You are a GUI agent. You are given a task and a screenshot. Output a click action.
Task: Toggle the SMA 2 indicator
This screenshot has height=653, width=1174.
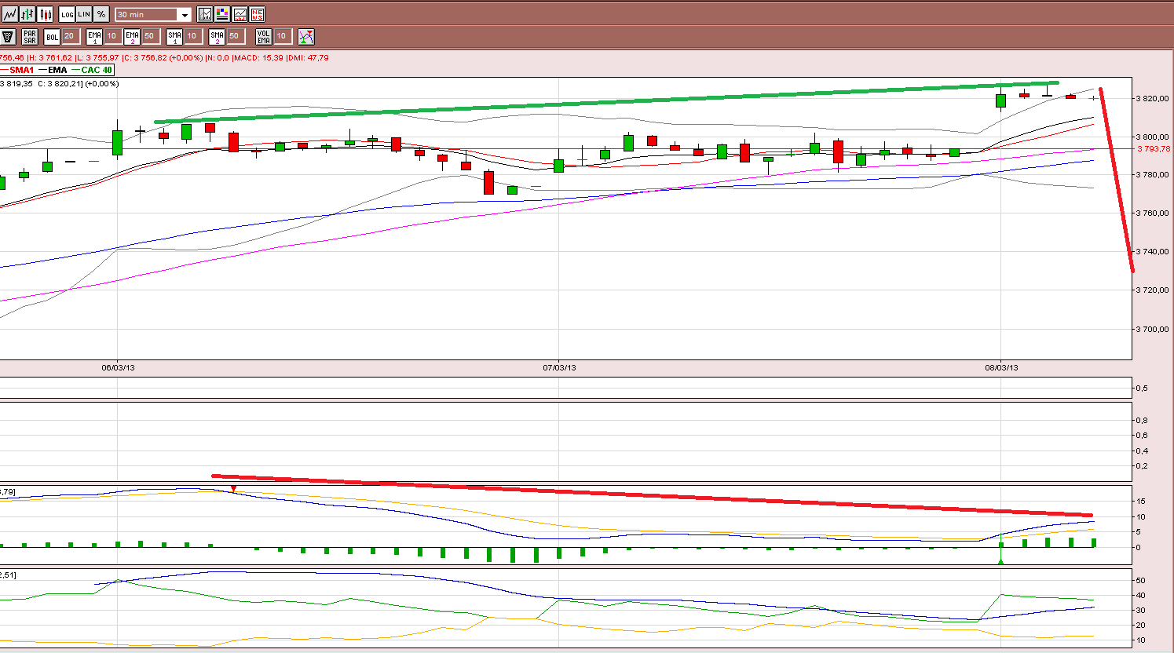click(217, 36)
